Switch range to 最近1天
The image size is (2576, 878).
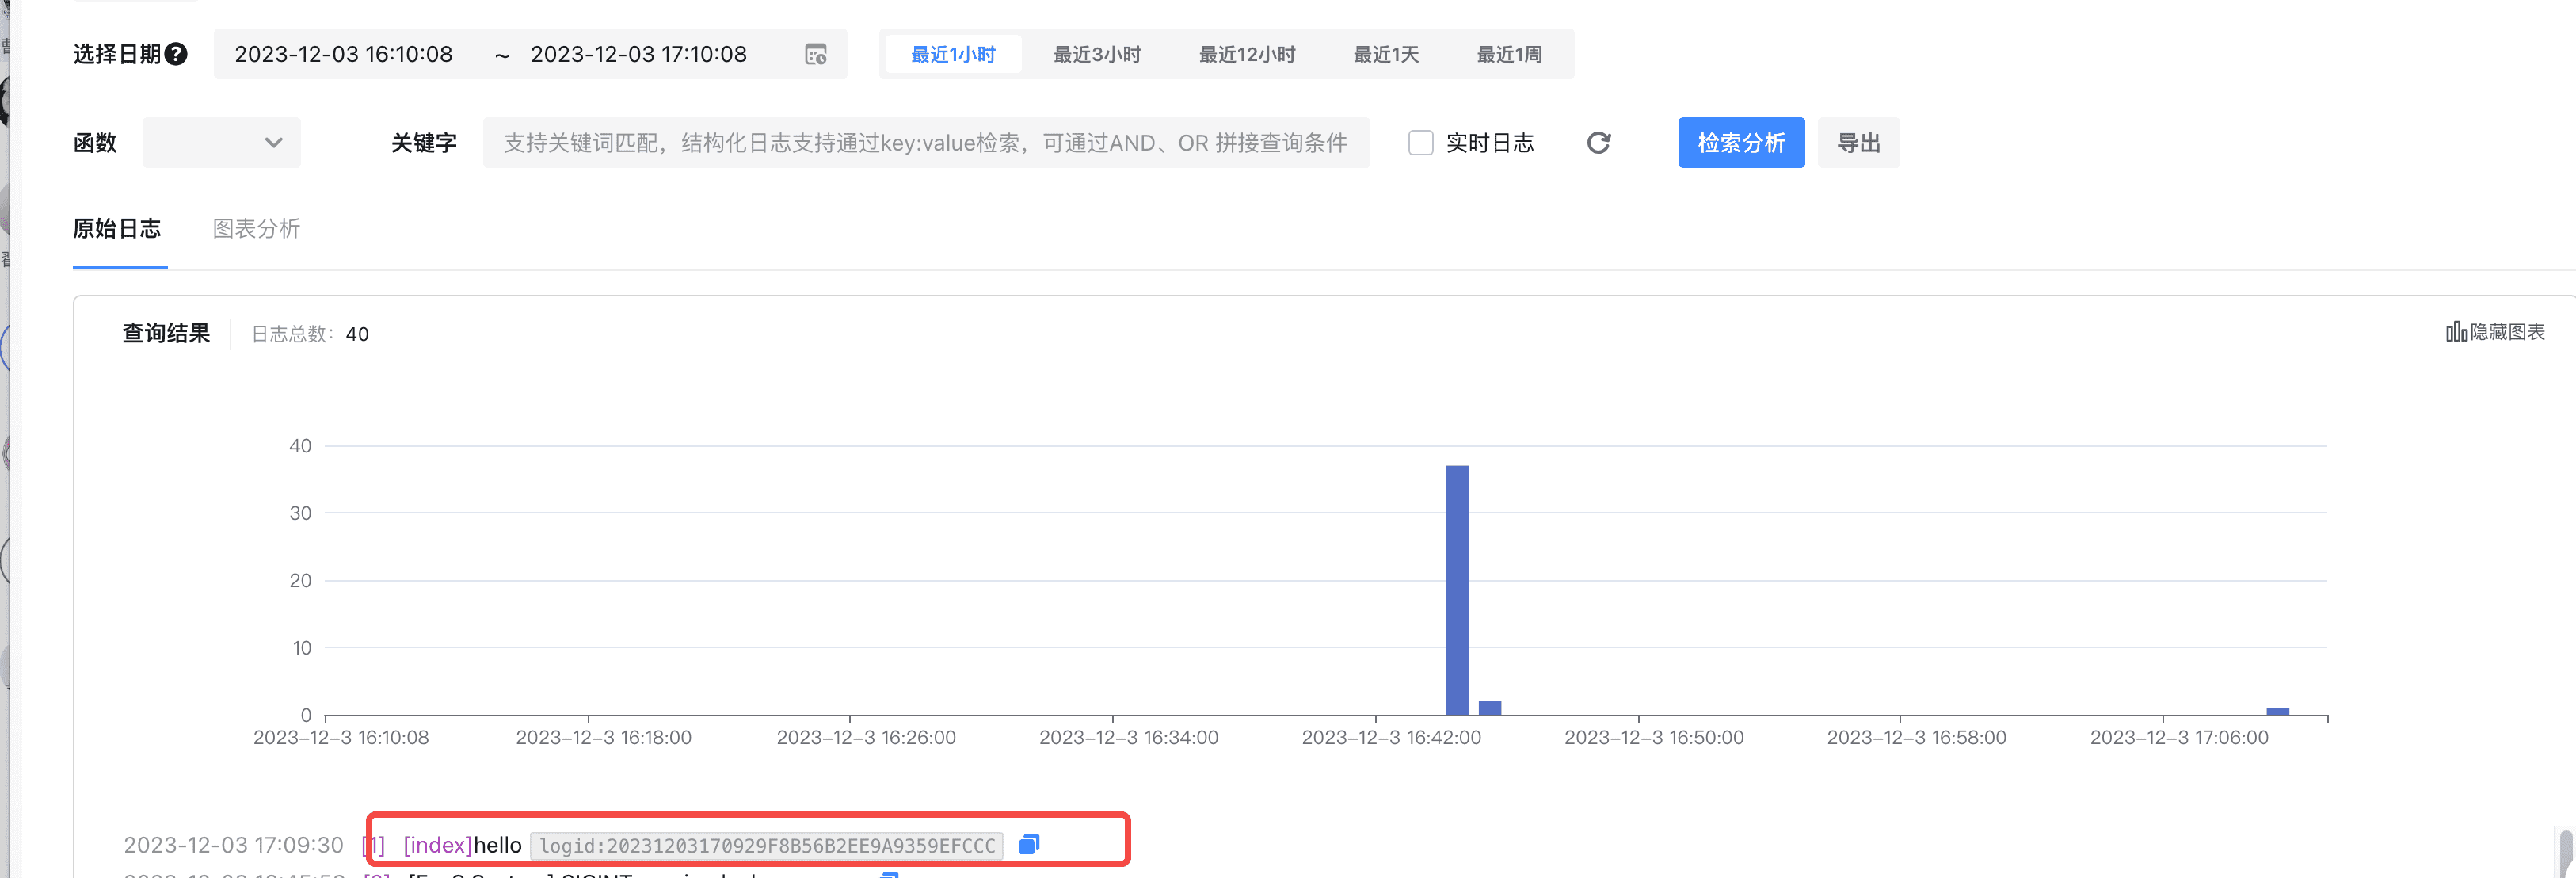point(1386,54)
